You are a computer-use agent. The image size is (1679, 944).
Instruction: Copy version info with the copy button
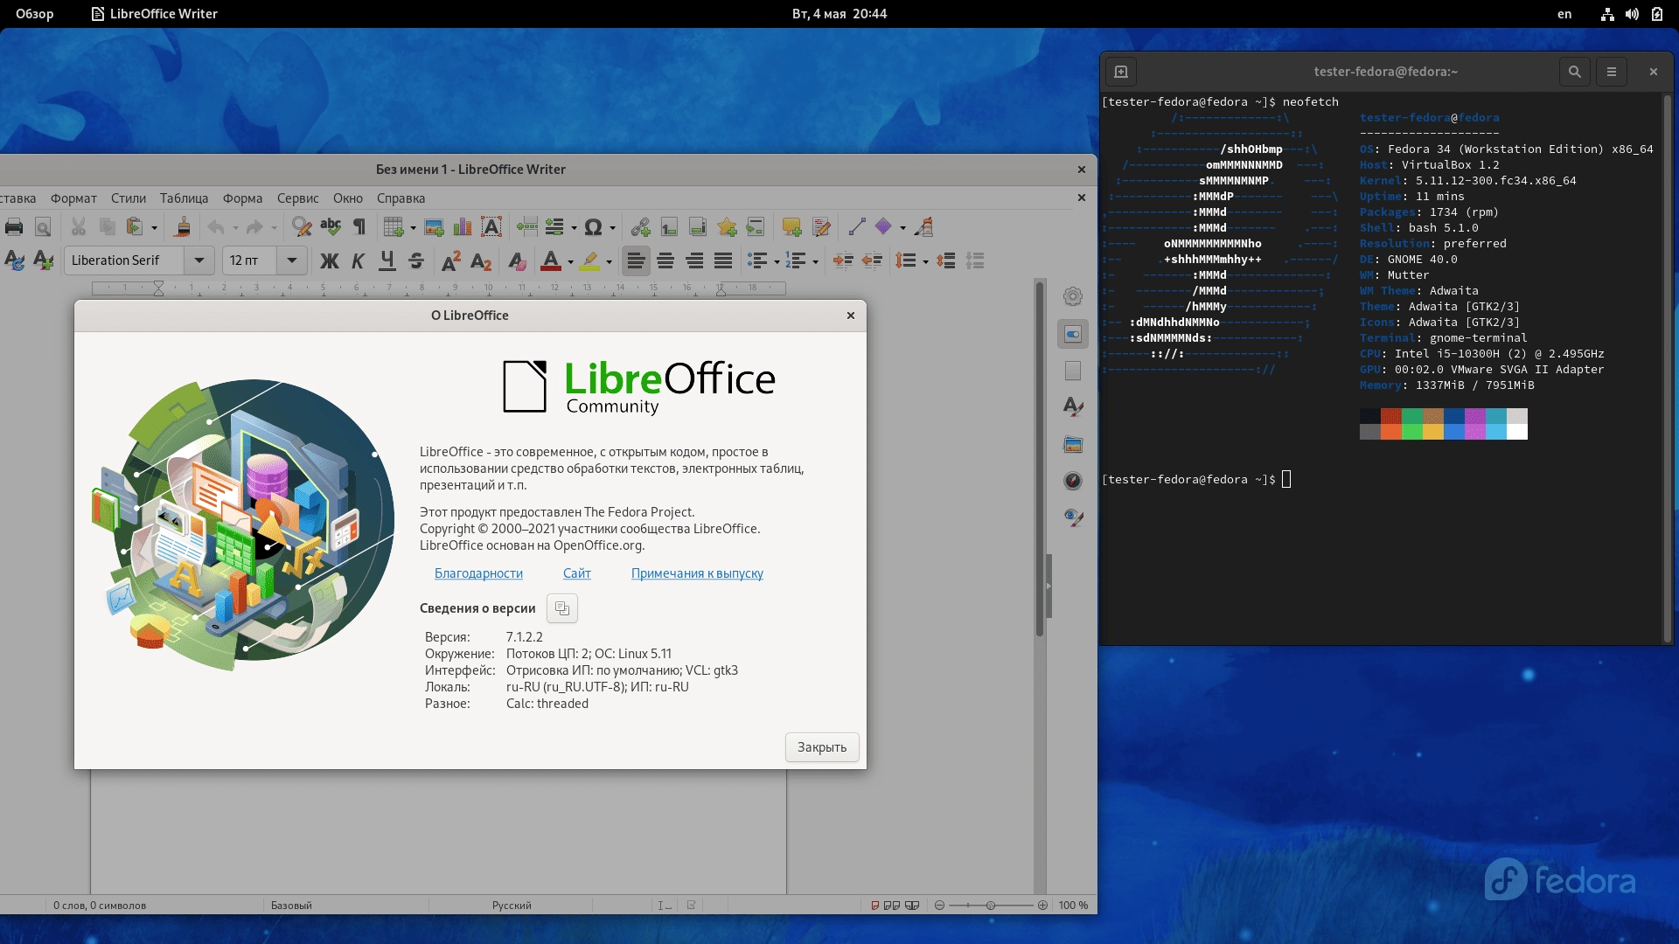point(562,608)
